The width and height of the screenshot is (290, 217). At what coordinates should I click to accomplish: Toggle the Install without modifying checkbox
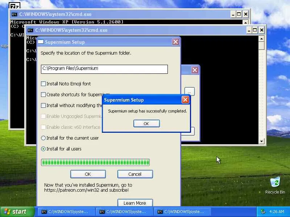(x=43, y=106)
